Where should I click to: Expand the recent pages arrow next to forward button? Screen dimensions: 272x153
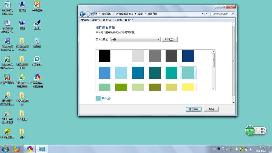pos(92,14)
